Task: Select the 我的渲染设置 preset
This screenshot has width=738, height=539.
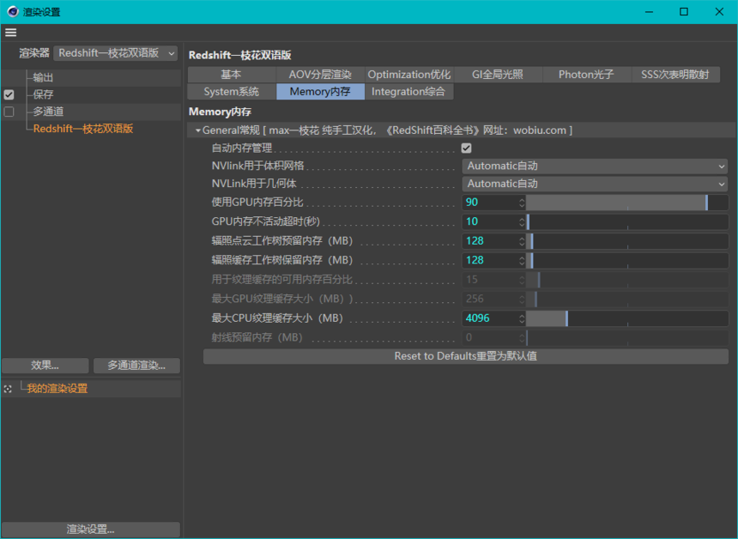Action: pos(57,389)
